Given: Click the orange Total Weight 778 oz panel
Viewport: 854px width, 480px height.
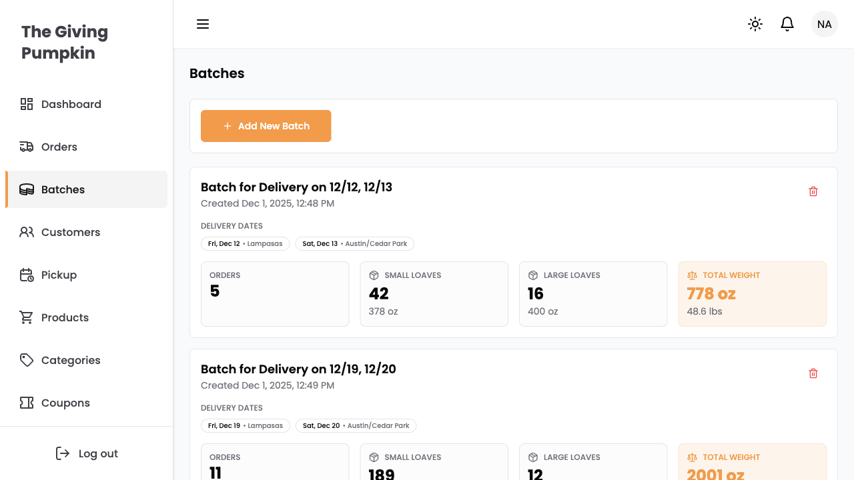Looking at the screenshot, I should click(752, 293).
